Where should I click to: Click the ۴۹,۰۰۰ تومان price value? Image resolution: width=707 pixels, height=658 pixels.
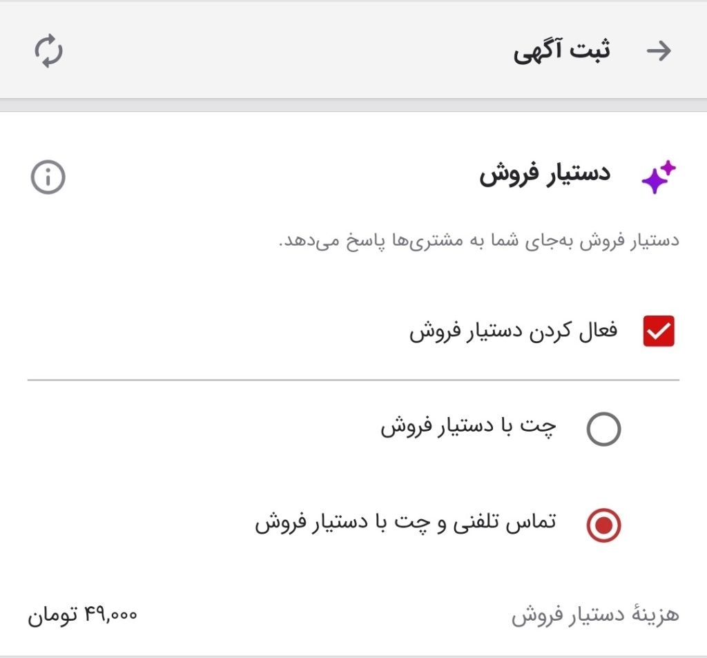[x=82, y=615]
